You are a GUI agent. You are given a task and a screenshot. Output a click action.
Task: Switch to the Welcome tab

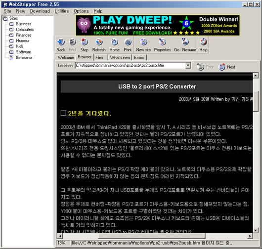click(66, 58)
